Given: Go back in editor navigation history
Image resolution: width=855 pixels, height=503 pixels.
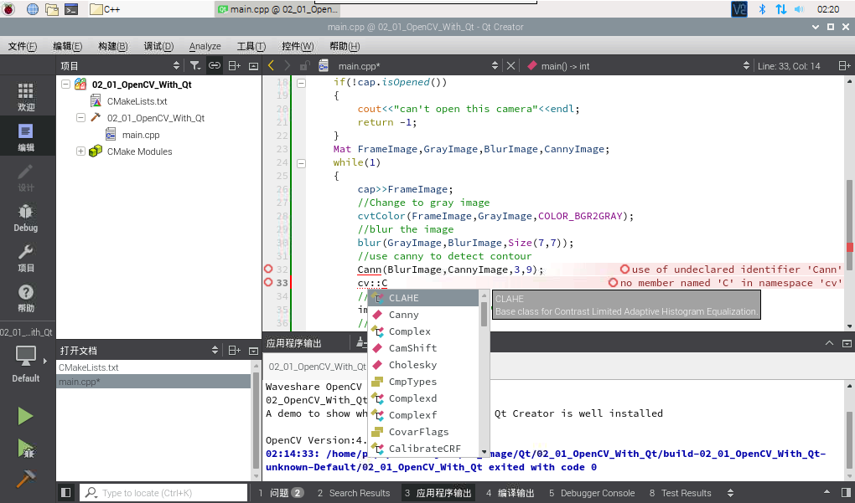Looking at the screenshot, I should tap(271, 66).
